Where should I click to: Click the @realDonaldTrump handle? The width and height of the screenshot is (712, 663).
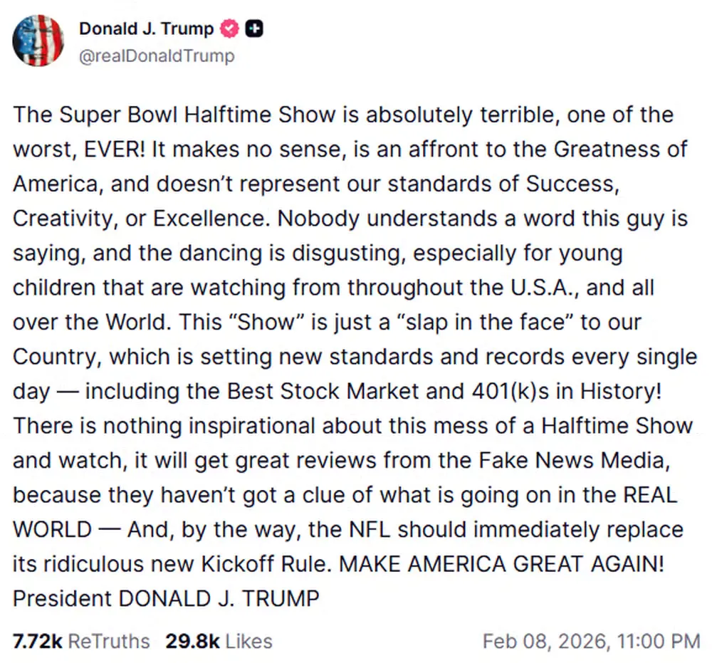(158, 56)
